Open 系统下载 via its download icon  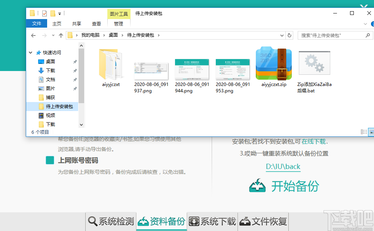pos(194,221)
